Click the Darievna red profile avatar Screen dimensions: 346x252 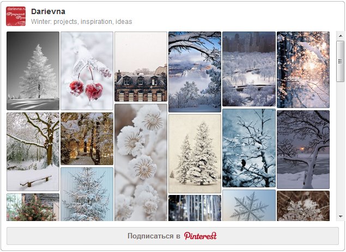(16, 16)
